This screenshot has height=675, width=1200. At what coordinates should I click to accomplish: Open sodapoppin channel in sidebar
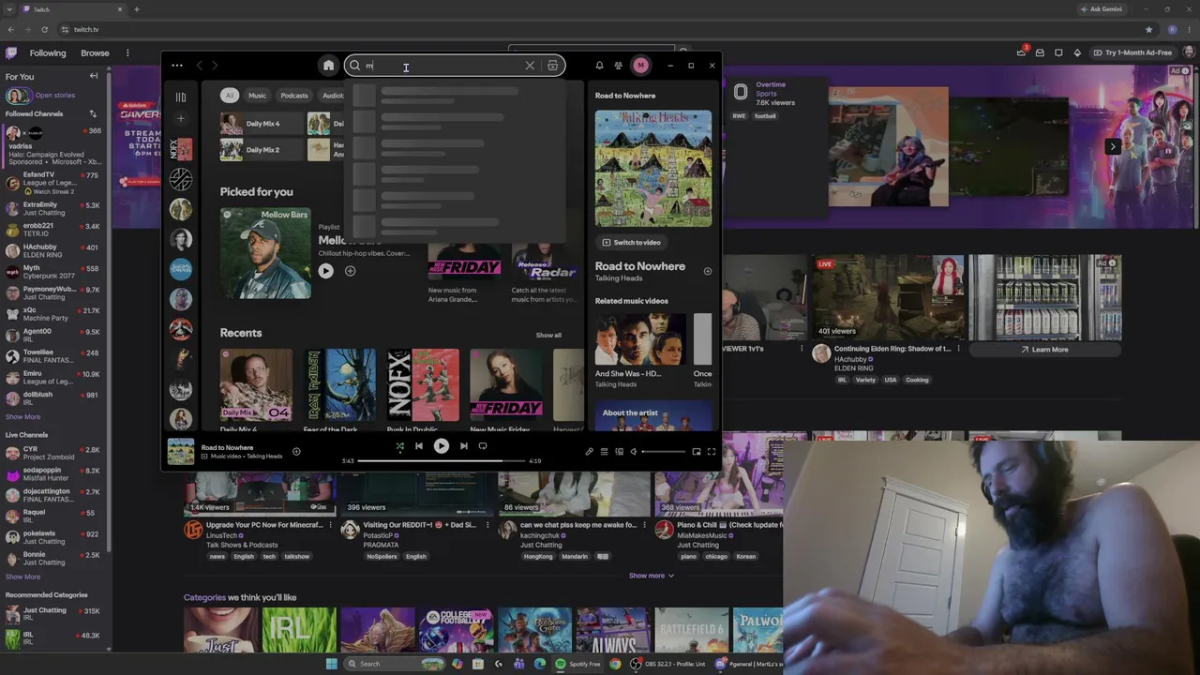pyautogui.click(x=56, y=473)
